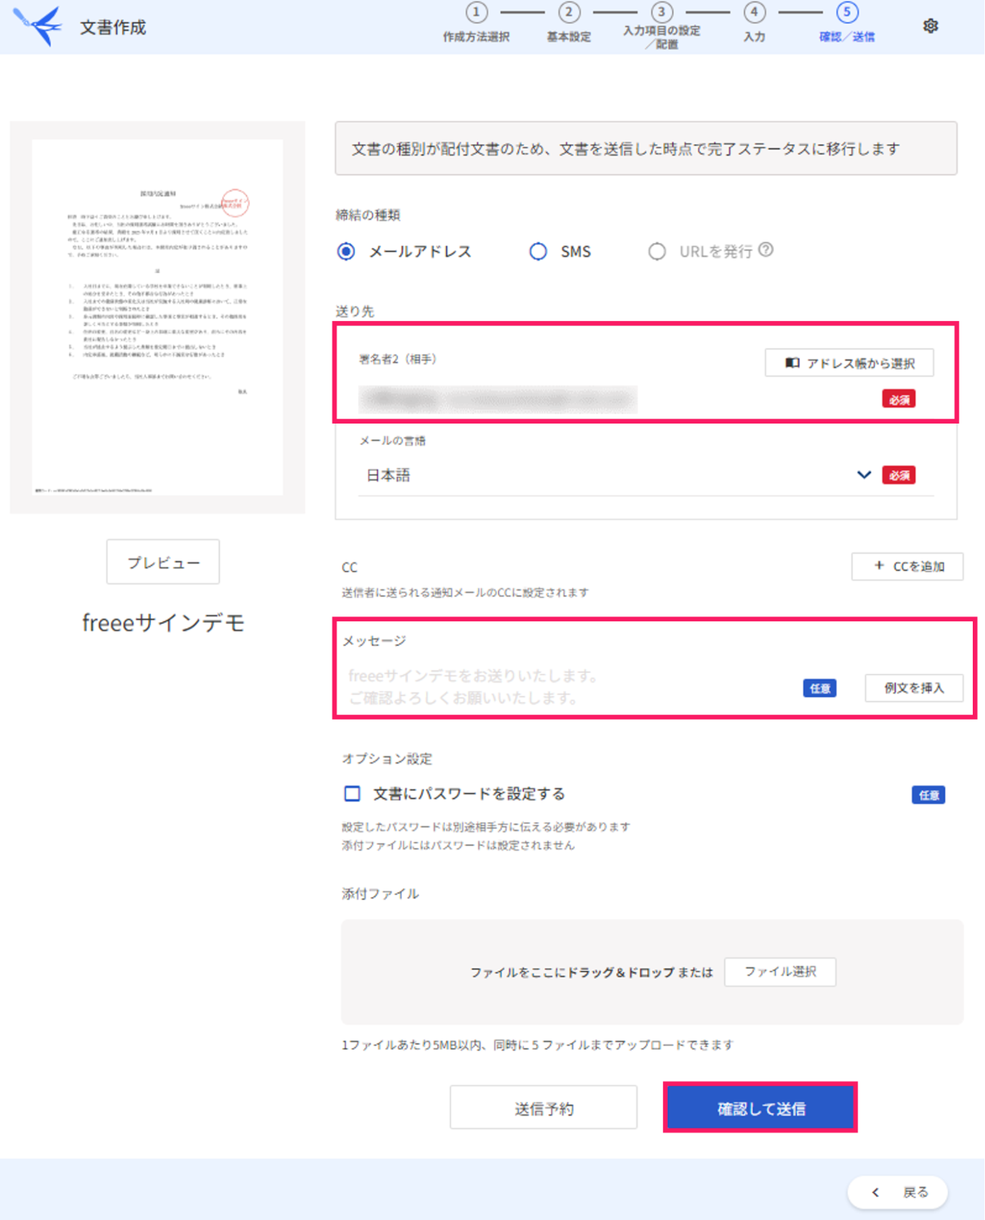Go to step 3 入力項目の設定／配置
This screenshot has width=985, height=1220.
662,26
